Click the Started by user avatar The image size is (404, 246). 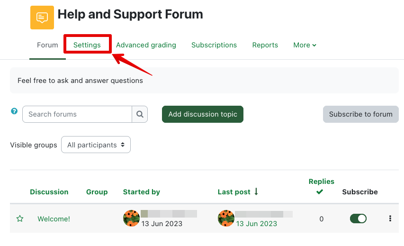pyautogui.click(x=131, y=219)
